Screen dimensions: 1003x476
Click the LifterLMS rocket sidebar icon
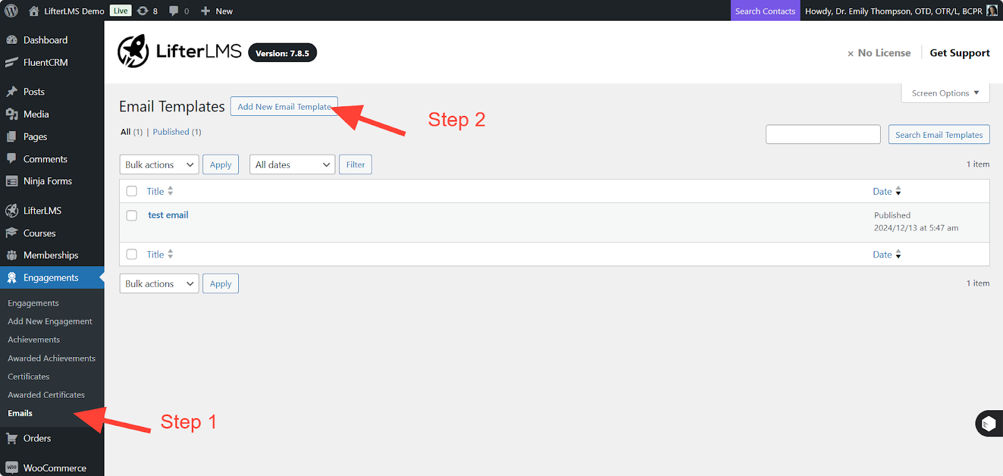coord(11,210)
